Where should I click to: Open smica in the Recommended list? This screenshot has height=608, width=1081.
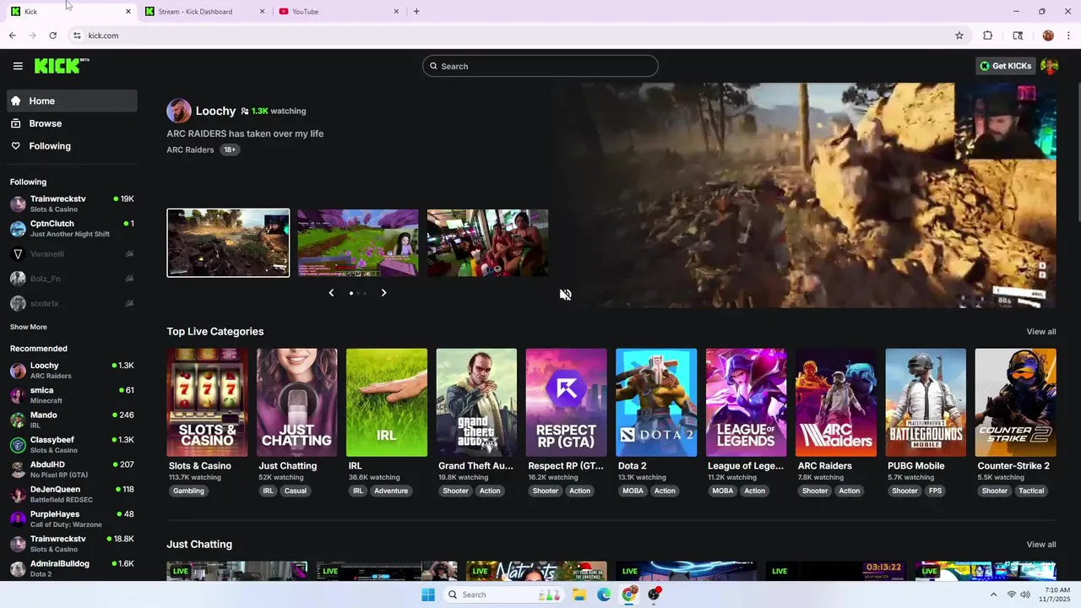72,395
